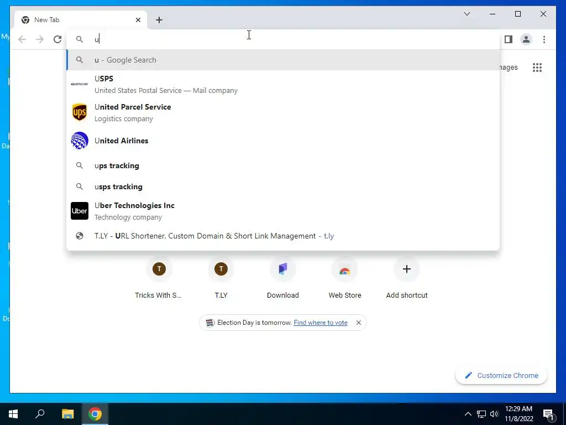The width and height of the screenshot is (566, 425).
Task: Open network status tray icon
Action: pyautogui.click(x=481, y=414)
